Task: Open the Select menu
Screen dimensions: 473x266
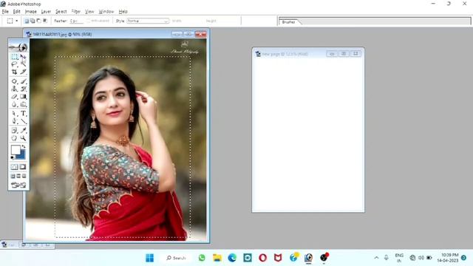Action: click(x=61, y=12)
